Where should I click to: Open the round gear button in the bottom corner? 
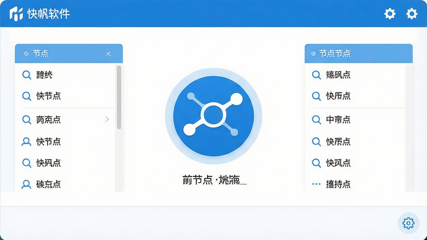tap(408, 223)
